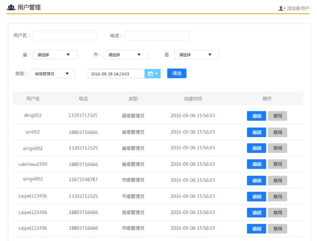
Task: Open the city (市) dropdown
Action: (x=126, y=55)
